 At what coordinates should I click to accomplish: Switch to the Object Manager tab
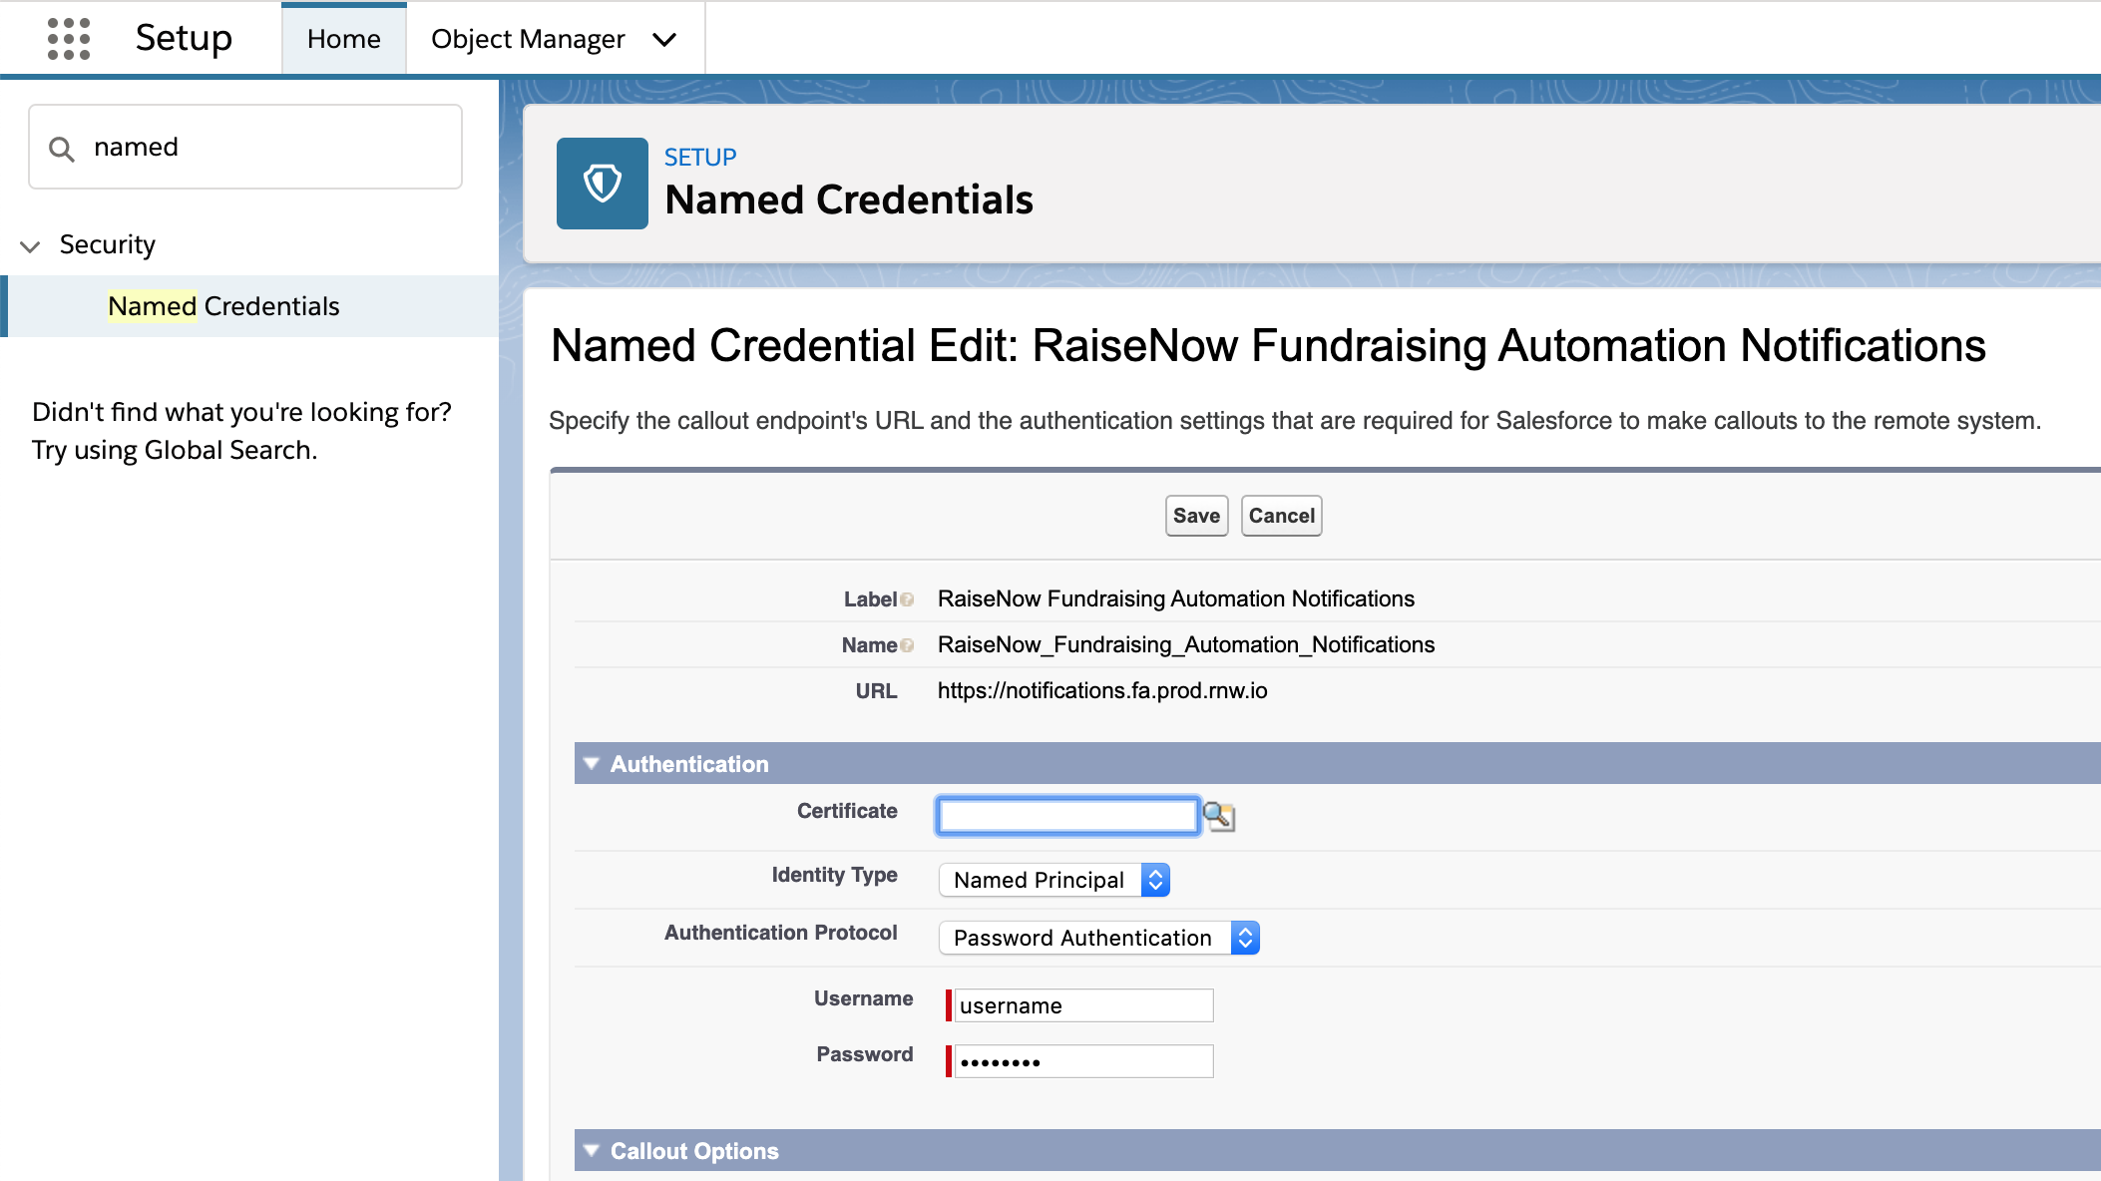pyautogui.click(x=529, y=39)
